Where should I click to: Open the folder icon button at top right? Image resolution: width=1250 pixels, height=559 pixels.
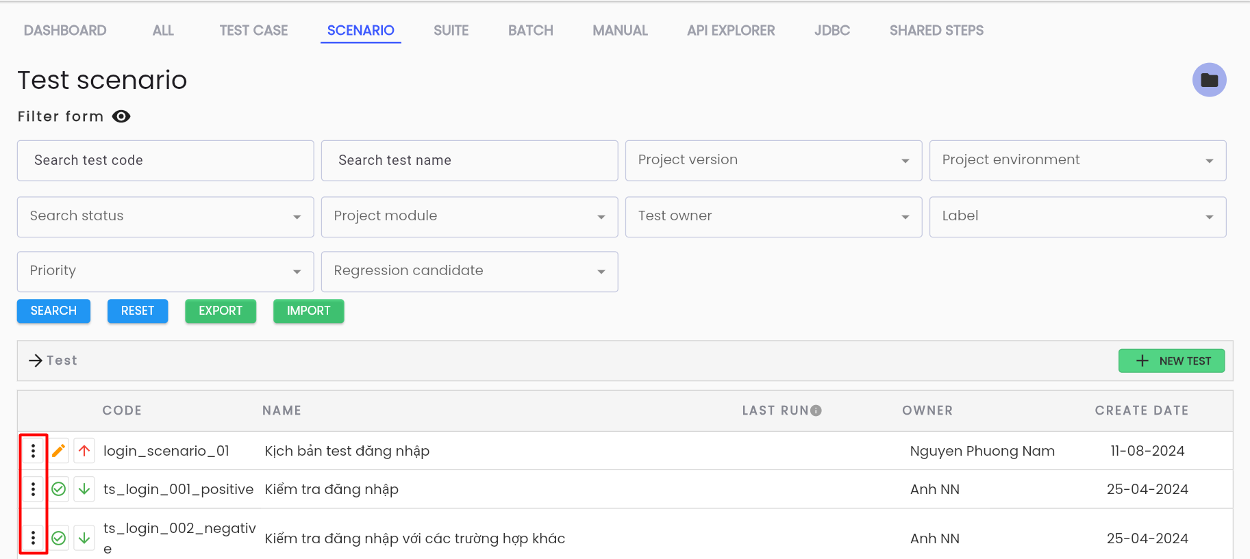pyautogui.click(x=1209, y=80)
